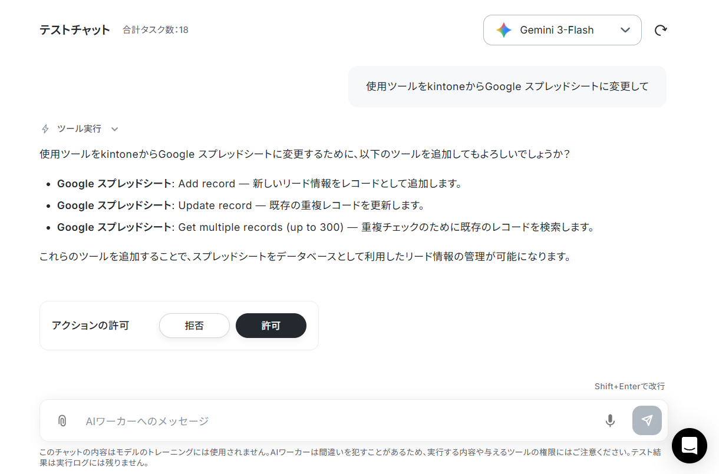Image resolution: width=719 pixels, height=474 pixels.
Task: Click the paperclip attachment icon
Action: [62, 420]
